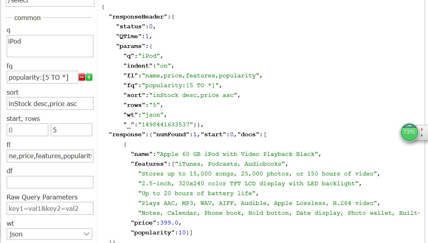The height and width of the screenshot is (243, 428).
Task: Edit the sort field value
Action: click(50, 104)
